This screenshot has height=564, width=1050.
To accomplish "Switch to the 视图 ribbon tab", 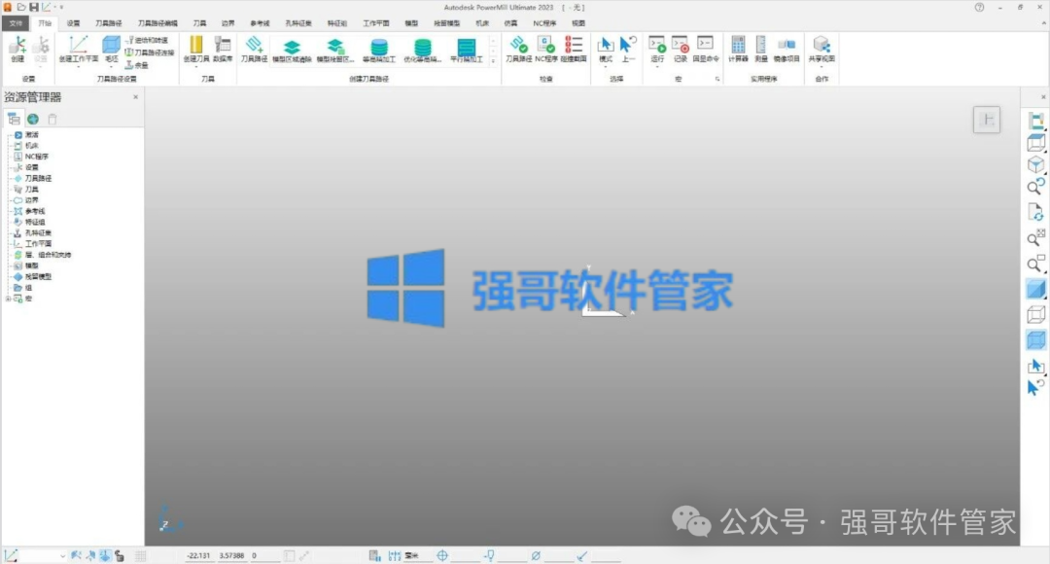I will (578, 23).
